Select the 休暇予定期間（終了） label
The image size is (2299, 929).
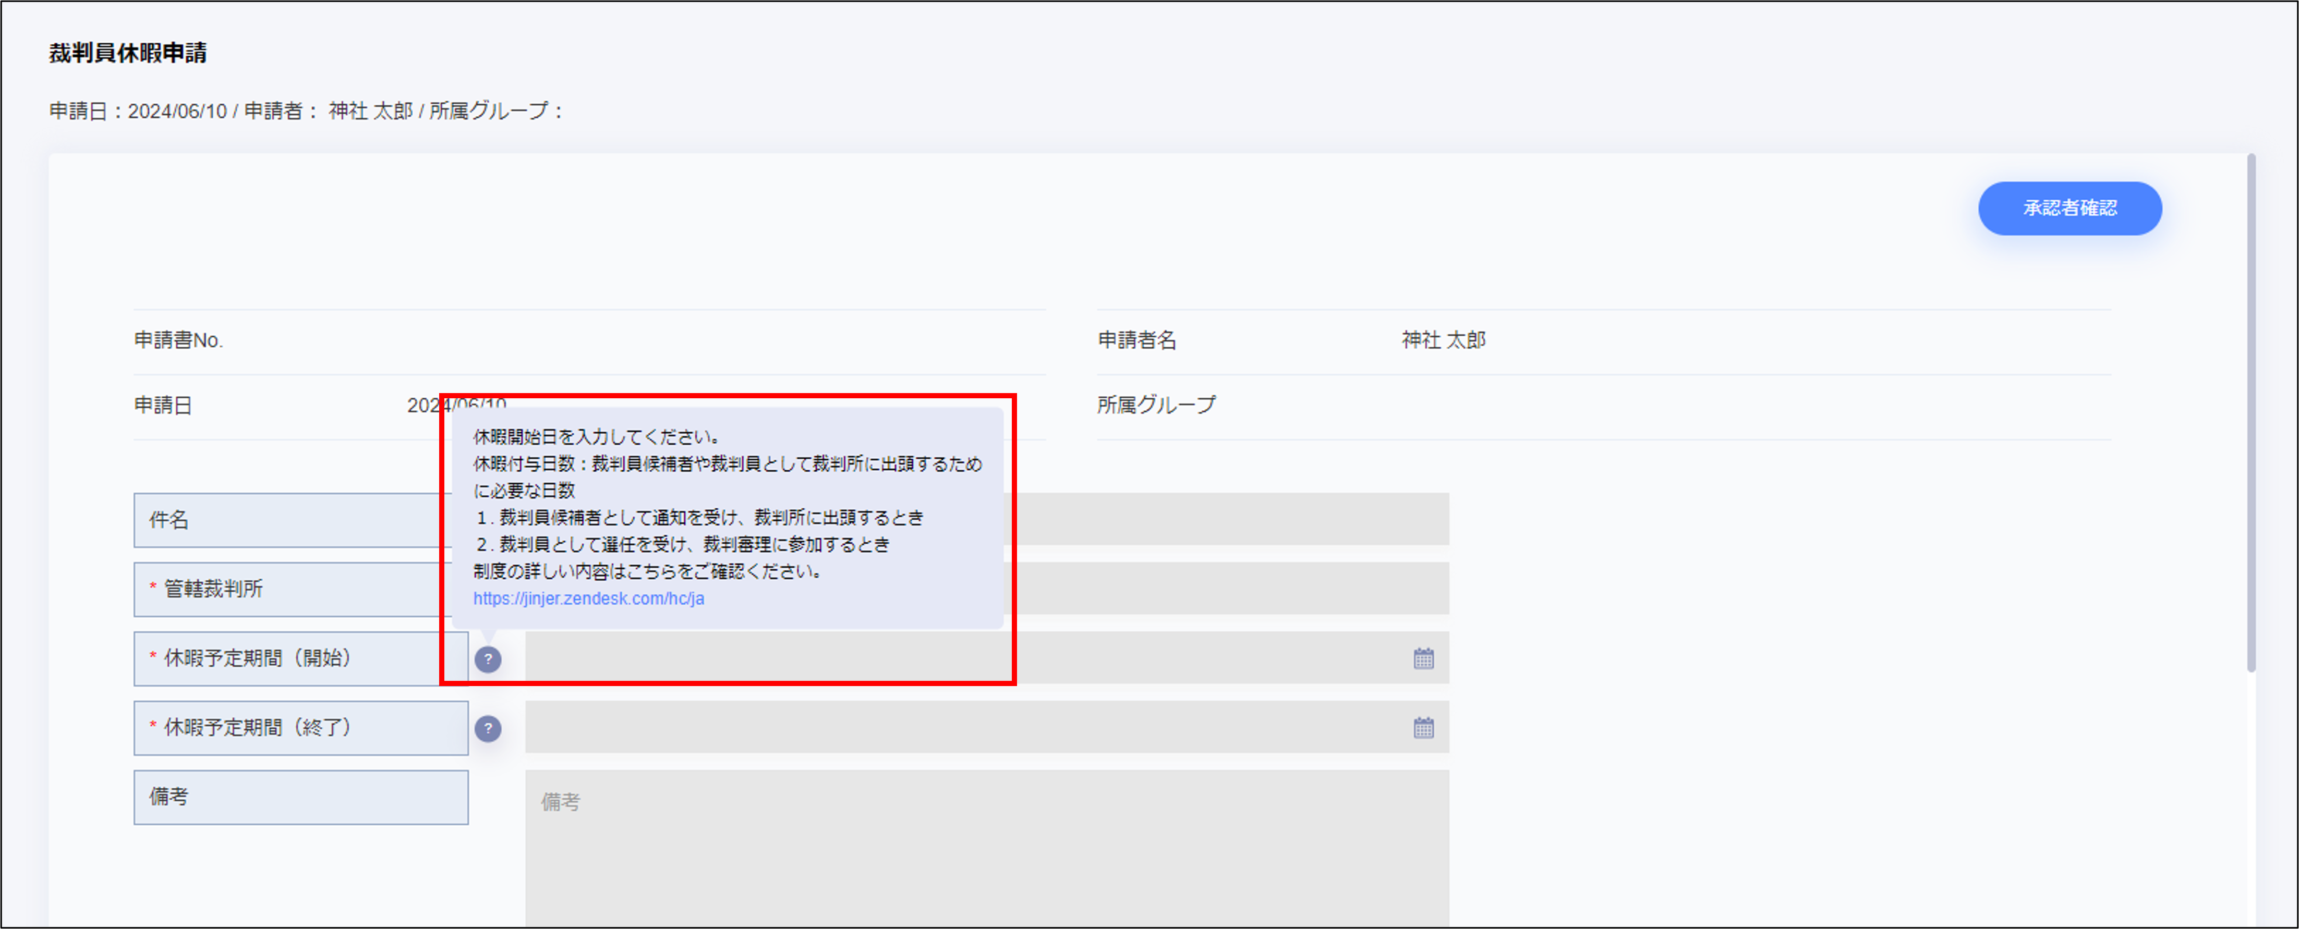(301, 728)
